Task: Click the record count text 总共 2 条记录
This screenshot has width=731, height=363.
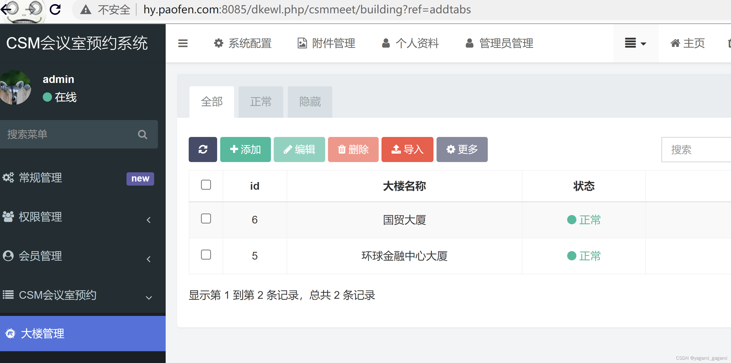Action: pos(342,295)
